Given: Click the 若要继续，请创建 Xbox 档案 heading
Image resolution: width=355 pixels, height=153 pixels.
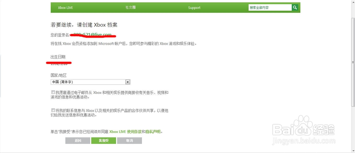Looking at the screenshot, I should (x=84, y=25).
